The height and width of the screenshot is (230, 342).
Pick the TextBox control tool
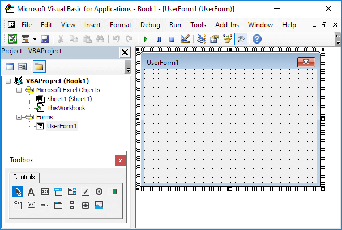45,192
